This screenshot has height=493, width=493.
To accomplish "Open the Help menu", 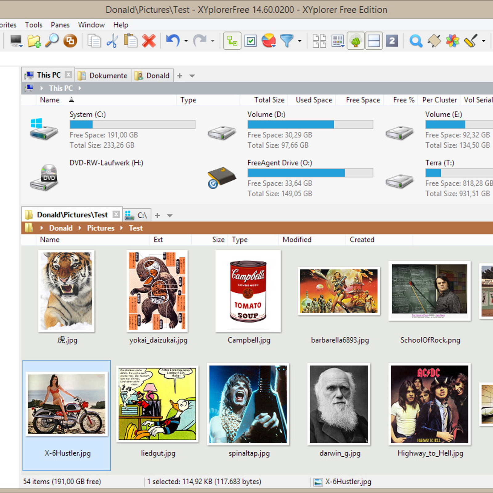I will pyautogui.click(x=120, y=25).
